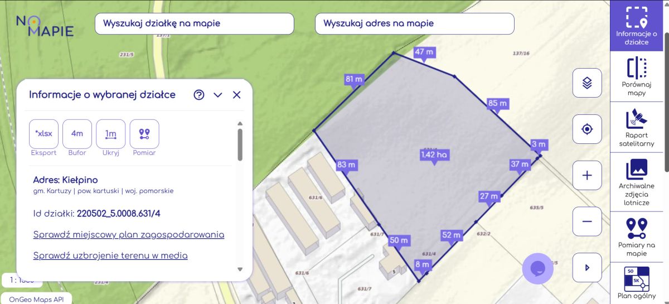Screen dimensions: 669x304
Task: Open the help question mark icon
Action: pos(199,95)
